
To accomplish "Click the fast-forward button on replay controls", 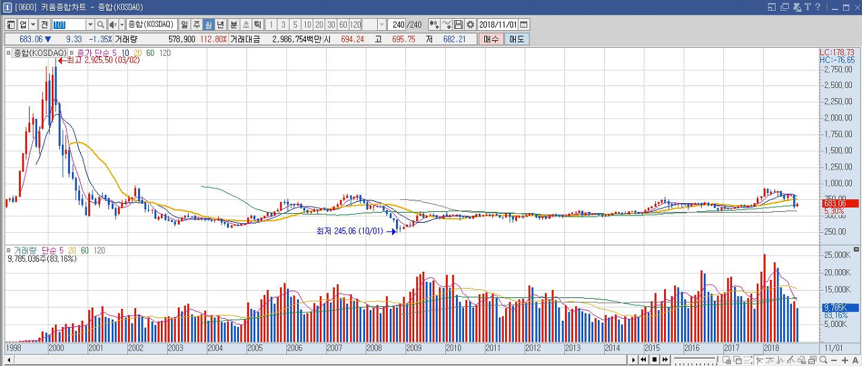I will [665, 360].
